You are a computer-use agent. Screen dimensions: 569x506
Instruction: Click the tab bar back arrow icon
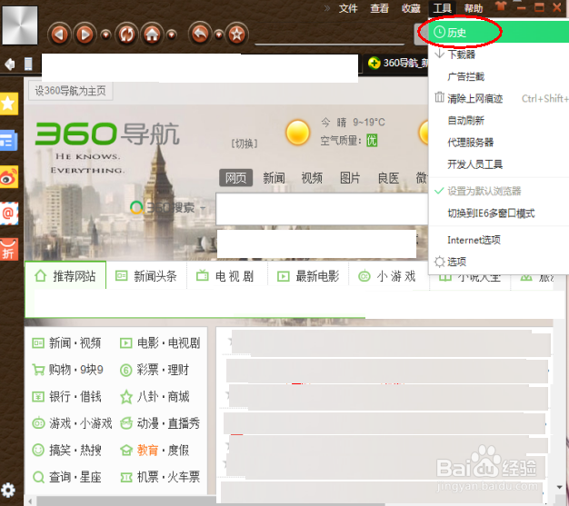pyautogui.click(x=10, y=64)
